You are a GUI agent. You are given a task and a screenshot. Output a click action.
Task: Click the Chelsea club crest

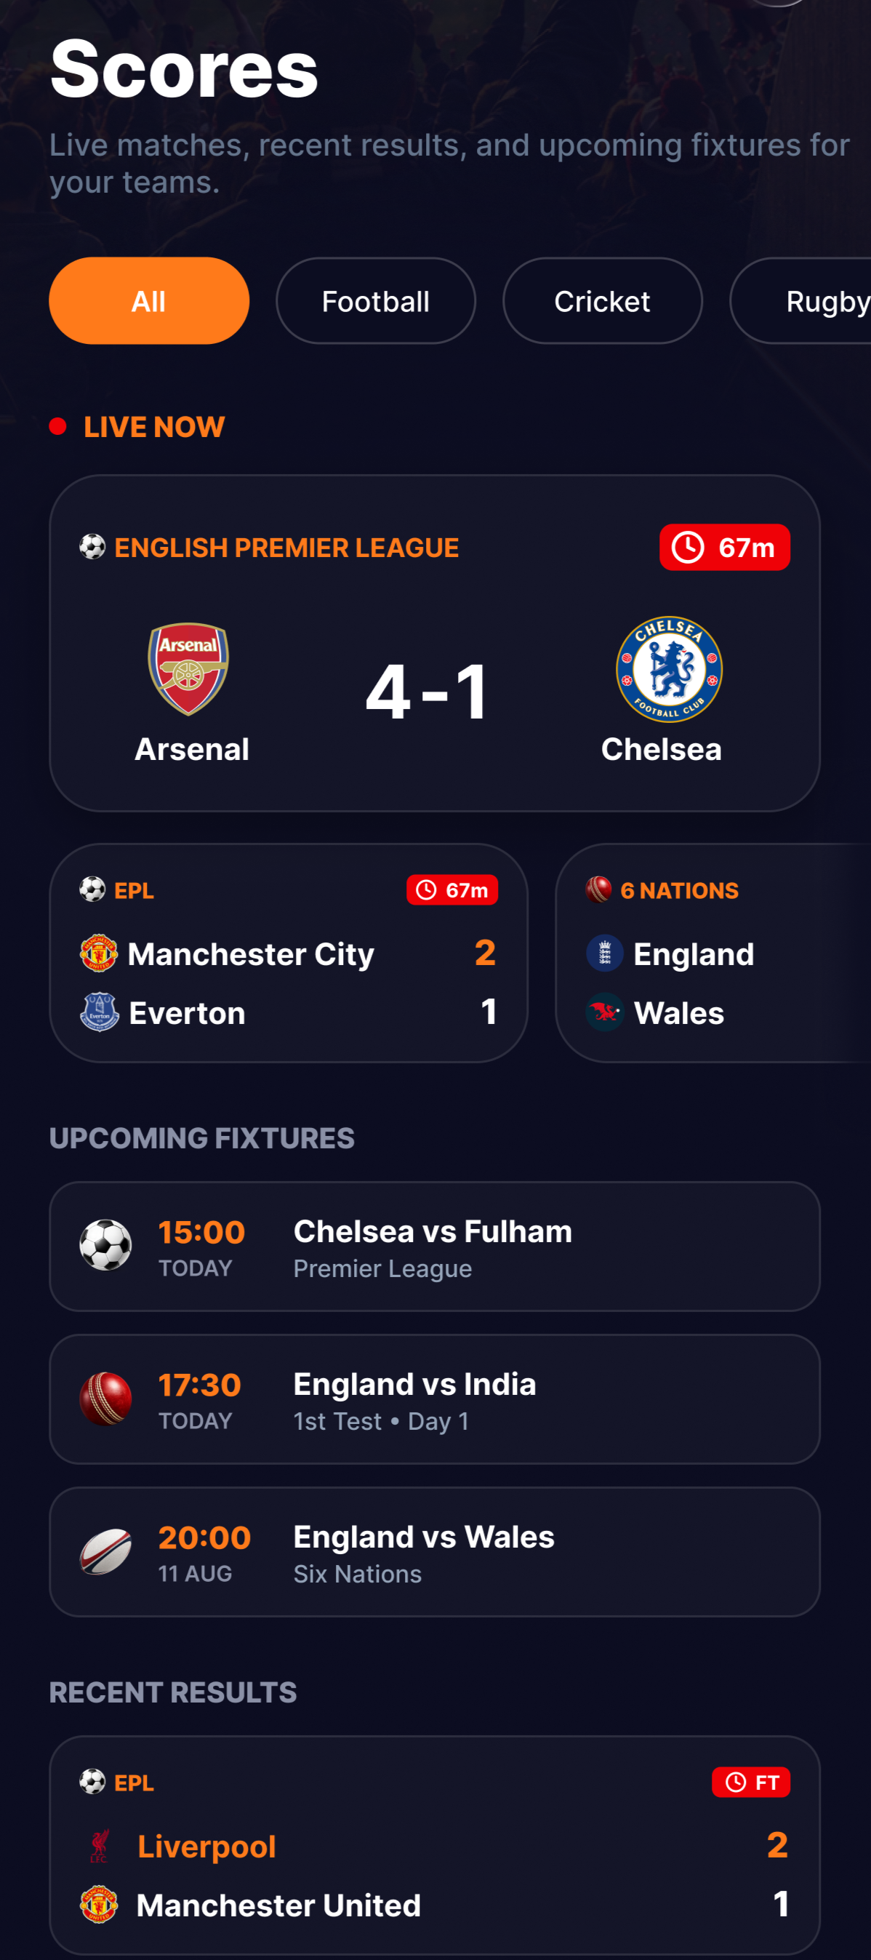click(x=669, y=669)
